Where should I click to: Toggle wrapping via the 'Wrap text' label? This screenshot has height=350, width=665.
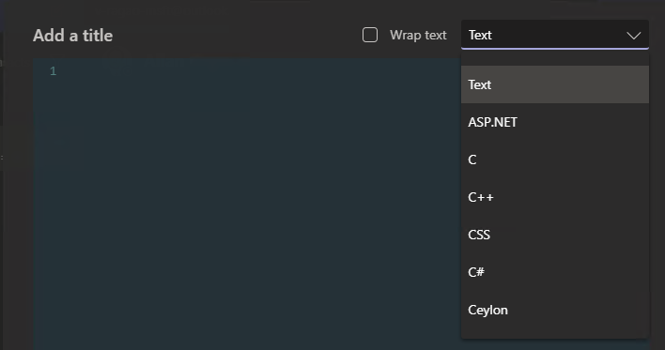pos(418,35)
